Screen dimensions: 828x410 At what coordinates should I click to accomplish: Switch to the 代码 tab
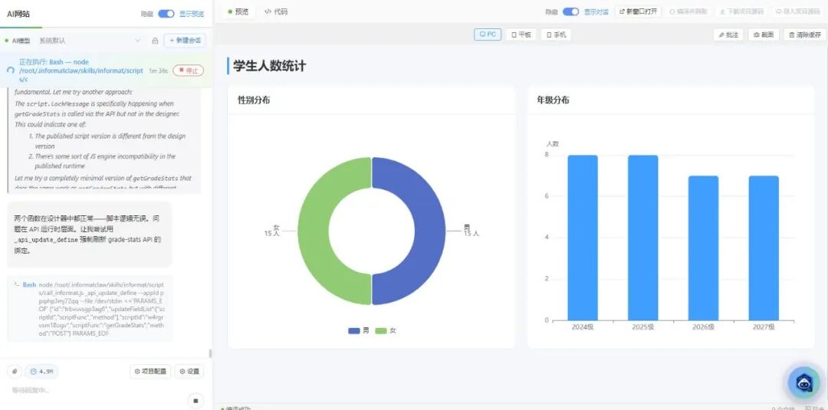[x=276, y=11]
